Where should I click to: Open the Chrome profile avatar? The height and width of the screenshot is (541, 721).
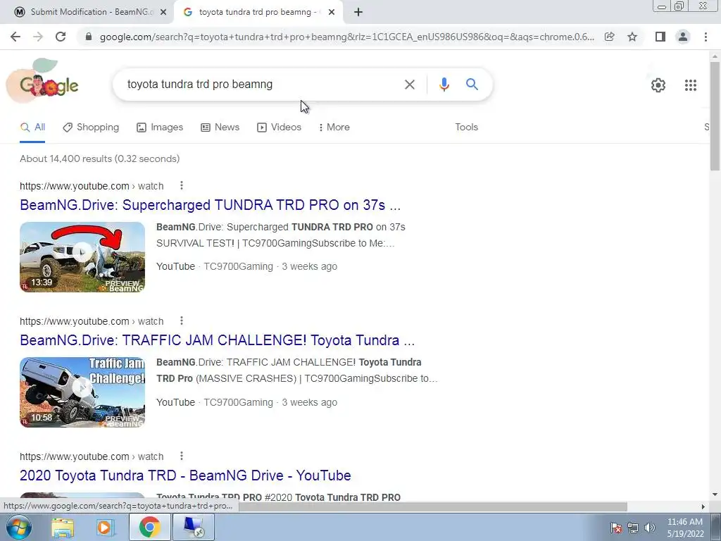coord(683,37)
